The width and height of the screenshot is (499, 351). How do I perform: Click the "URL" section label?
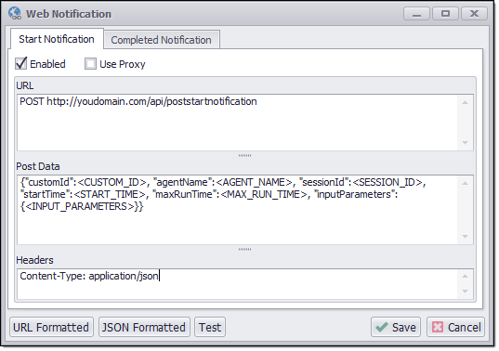[x=25, y=85]
